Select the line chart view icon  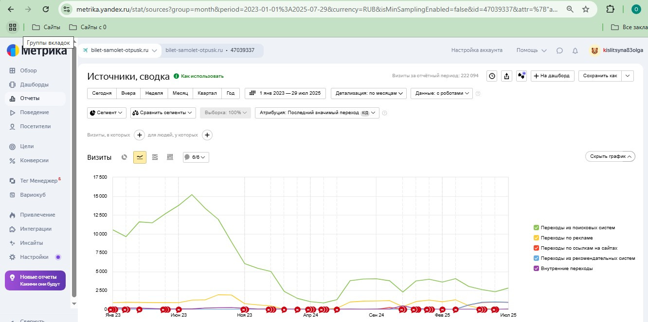[x=140, y=157]
